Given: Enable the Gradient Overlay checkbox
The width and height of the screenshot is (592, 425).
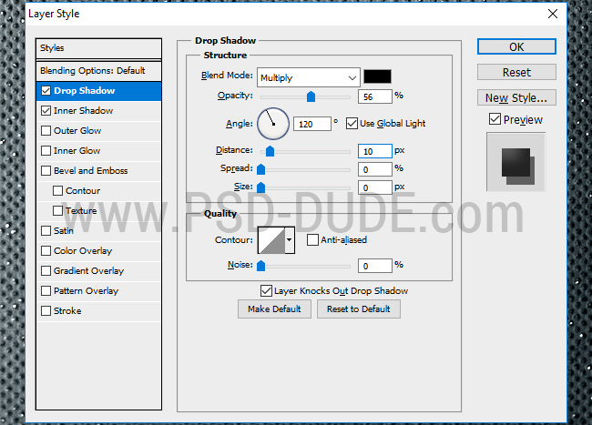Looking at the screenshot, I should (46, 271).
